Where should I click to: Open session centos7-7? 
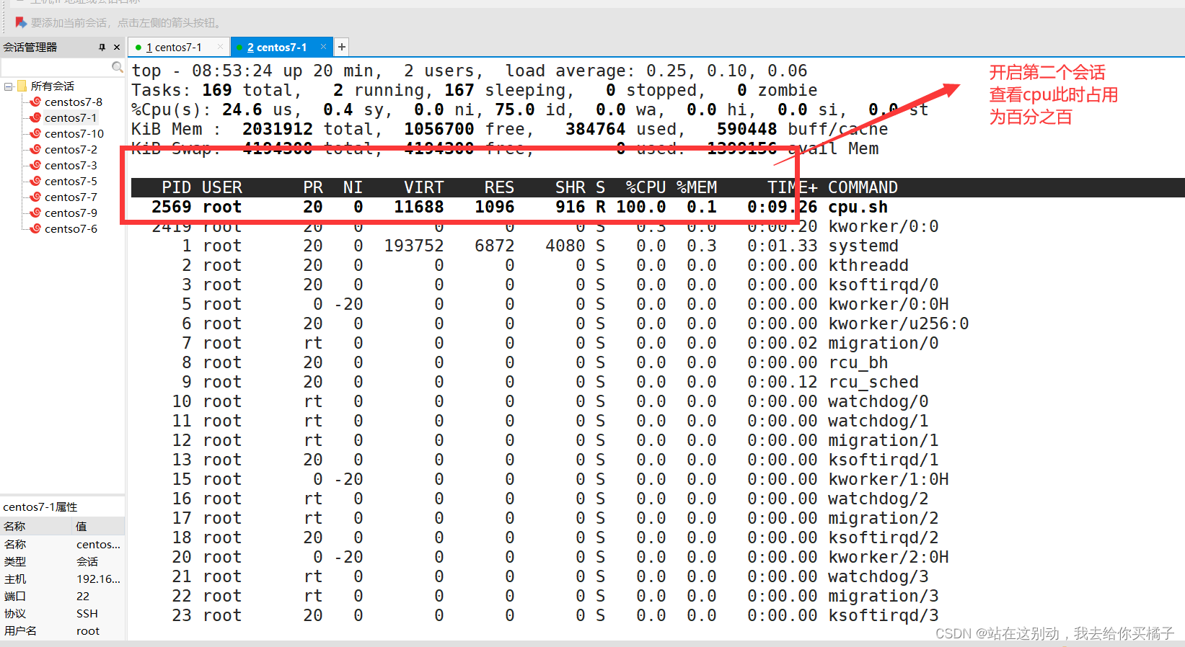(x=71, y=197)
